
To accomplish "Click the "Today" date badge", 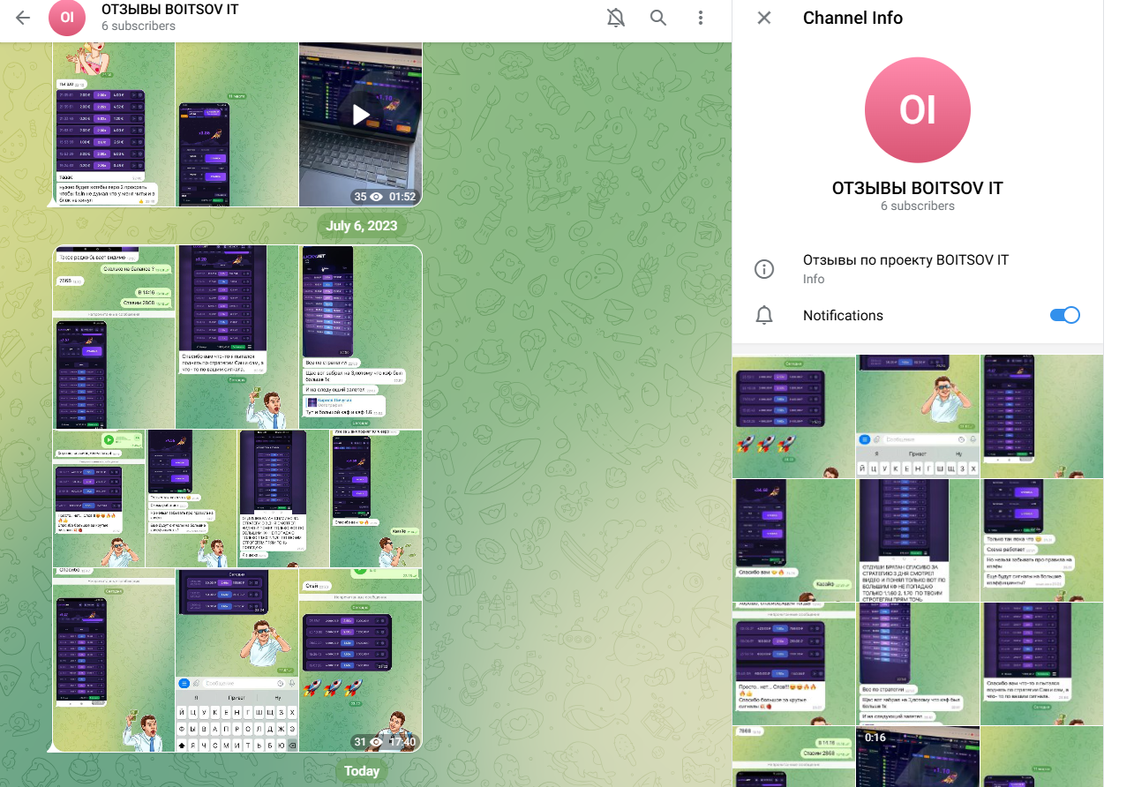I will tap(362, 771).
